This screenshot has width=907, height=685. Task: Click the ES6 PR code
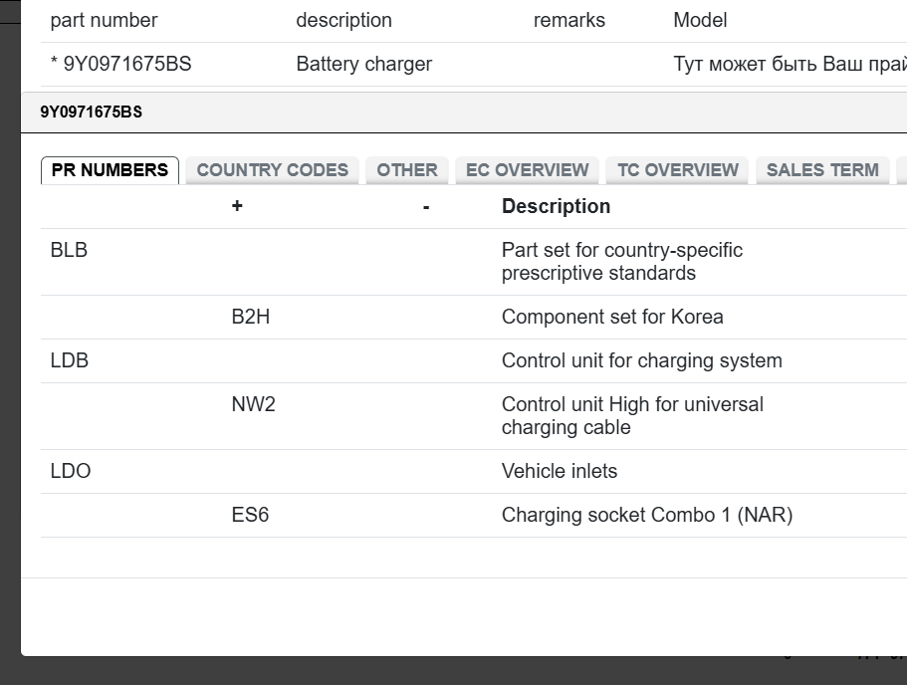pyautogui.click(x=250, y=516)
